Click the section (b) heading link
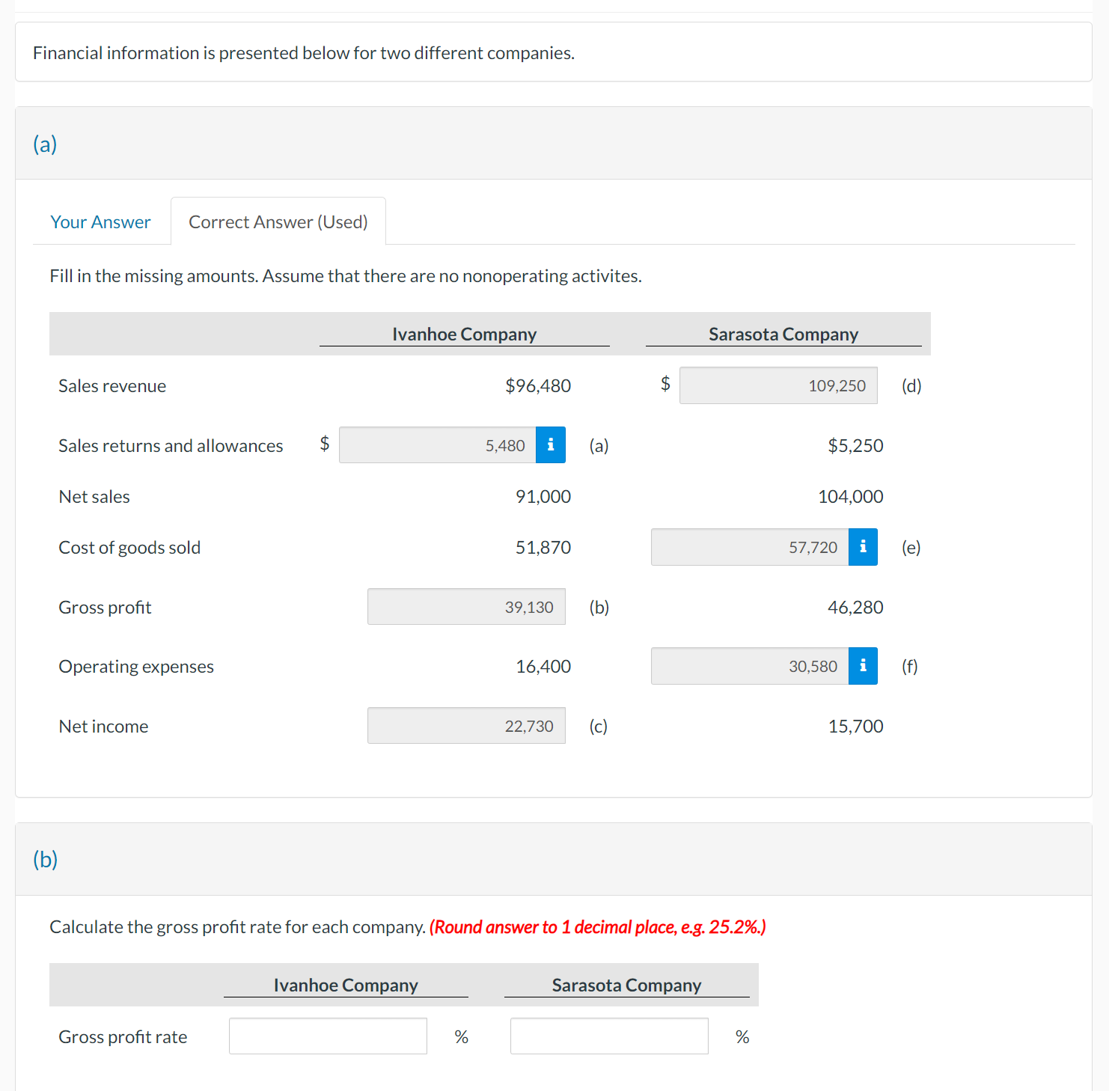 (45, 860)
